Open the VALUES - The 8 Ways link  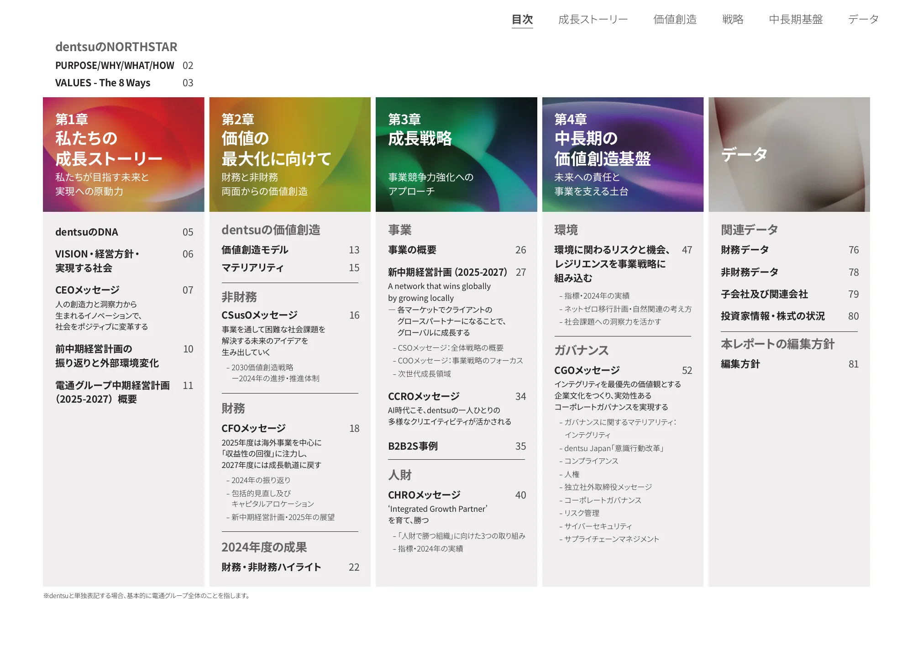pyautogui.click(x=103, y=83)
